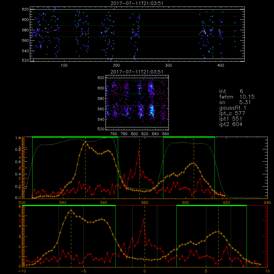This screenshot has width=274, height=274.
Task: Click x-axis label 300 on top image plot
Action: click(x=169, y=65)
